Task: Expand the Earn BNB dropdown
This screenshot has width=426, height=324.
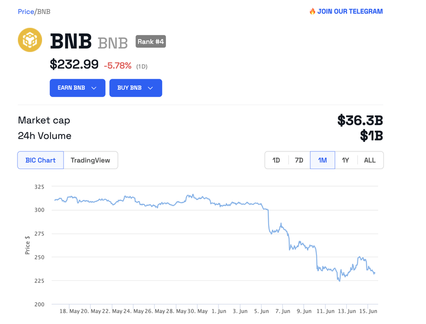Action: [x=77, y=88]
